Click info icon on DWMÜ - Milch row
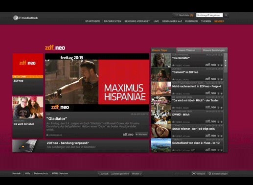 218,122
